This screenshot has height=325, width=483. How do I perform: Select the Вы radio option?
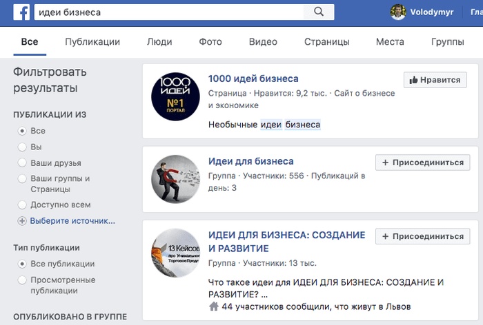point(22,147)
